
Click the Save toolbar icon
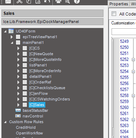coord(8,1)
